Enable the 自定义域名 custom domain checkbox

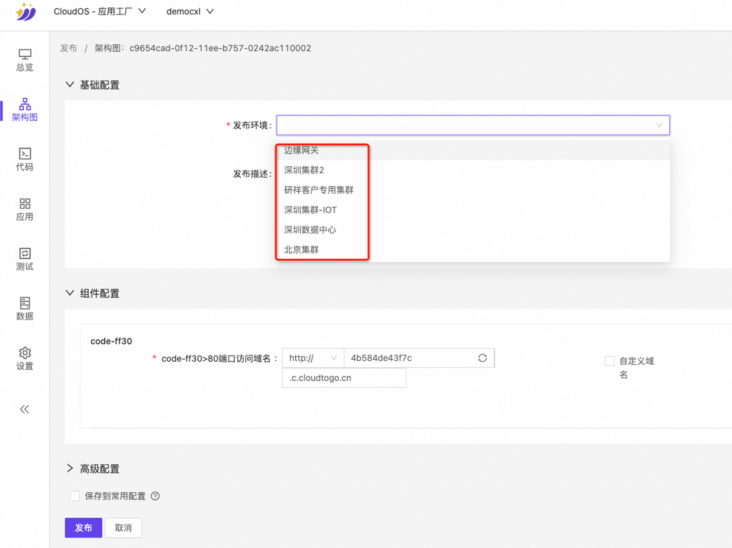tap(609, 361)
